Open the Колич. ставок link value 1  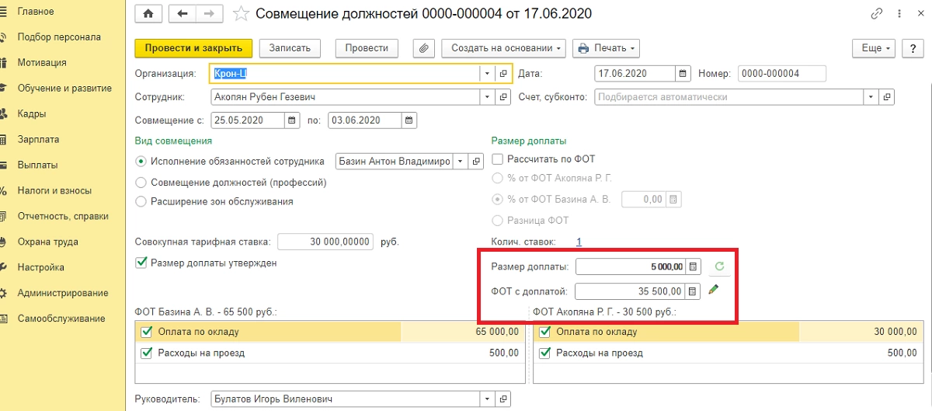579,242
